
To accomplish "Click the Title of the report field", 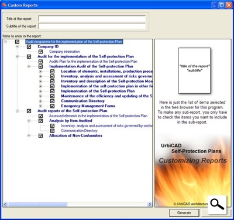I will (92, 19).
